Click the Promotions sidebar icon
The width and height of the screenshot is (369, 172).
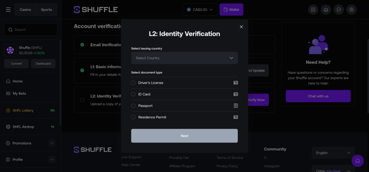click(8, 143)
